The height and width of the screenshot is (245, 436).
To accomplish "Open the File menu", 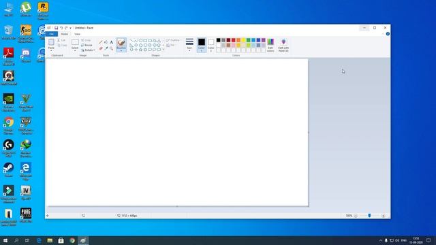I will click(52, 34).
